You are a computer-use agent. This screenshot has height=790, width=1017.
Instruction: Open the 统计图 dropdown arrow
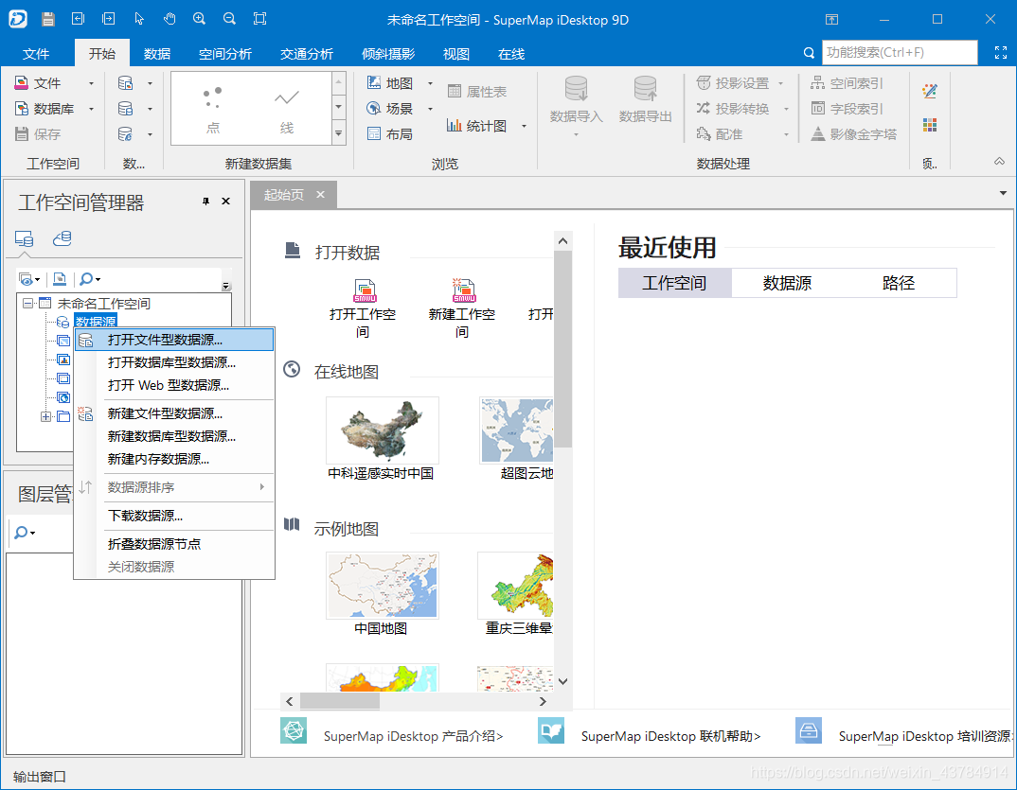(x=524, y=127)
